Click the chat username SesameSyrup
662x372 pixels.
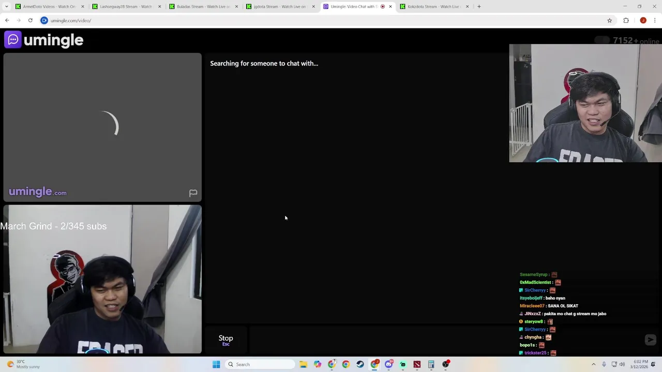coord(533,274)
